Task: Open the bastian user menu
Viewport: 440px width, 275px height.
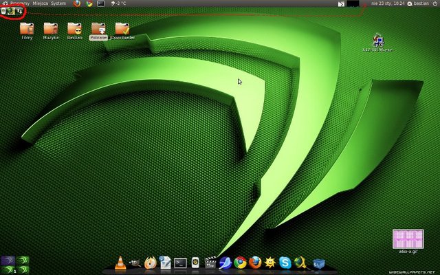Action: point(418,3)
